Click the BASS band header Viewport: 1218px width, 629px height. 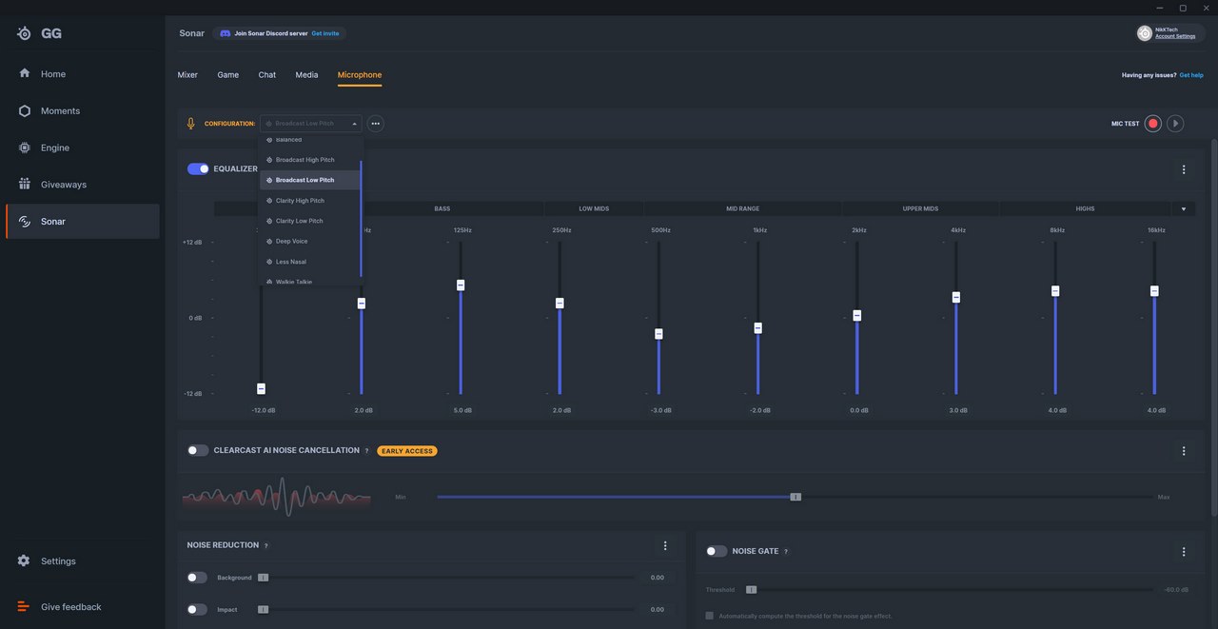[x=442, y=208]
